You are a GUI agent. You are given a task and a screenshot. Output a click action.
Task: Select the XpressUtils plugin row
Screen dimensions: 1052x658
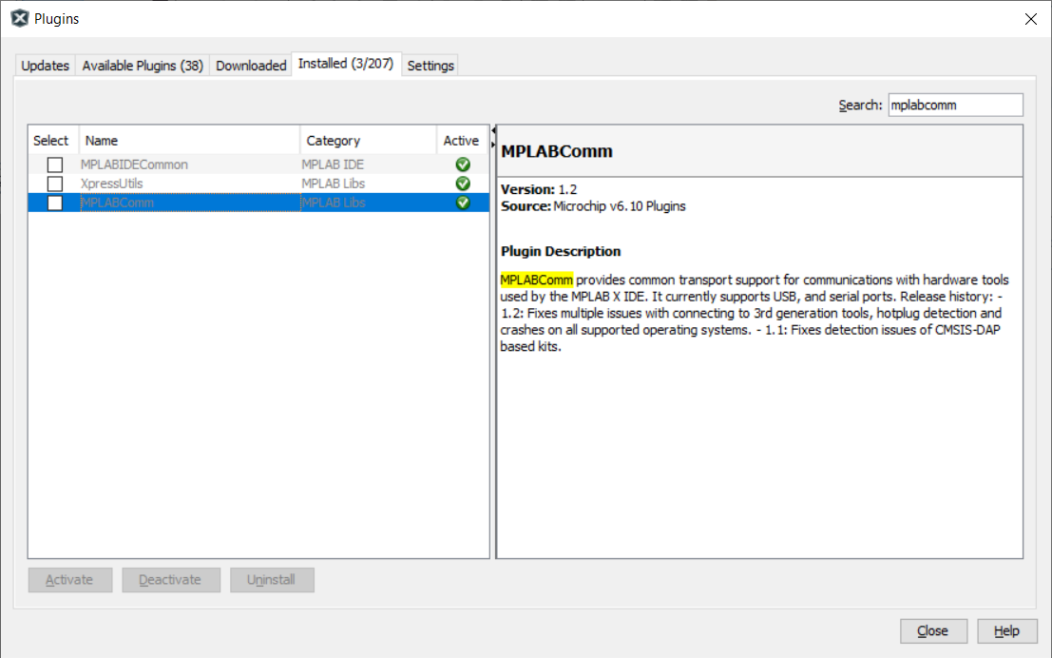pos(190,184)
